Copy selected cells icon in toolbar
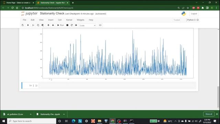 38,25
